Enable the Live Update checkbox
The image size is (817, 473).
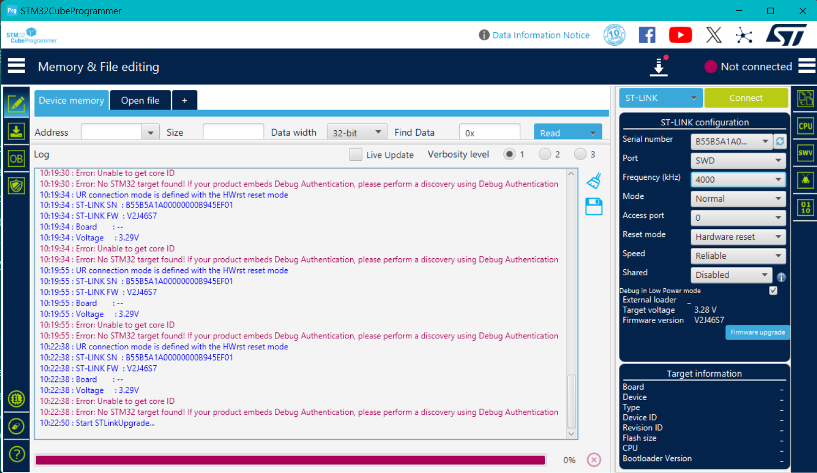click(x=356, y=155)
